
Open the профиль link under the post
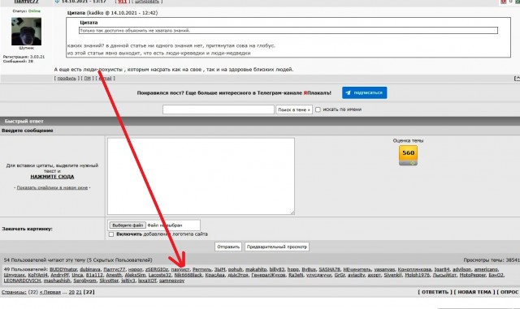pos(67,79)
